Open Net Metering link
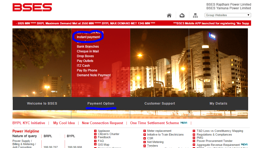 tap(155, 142)
